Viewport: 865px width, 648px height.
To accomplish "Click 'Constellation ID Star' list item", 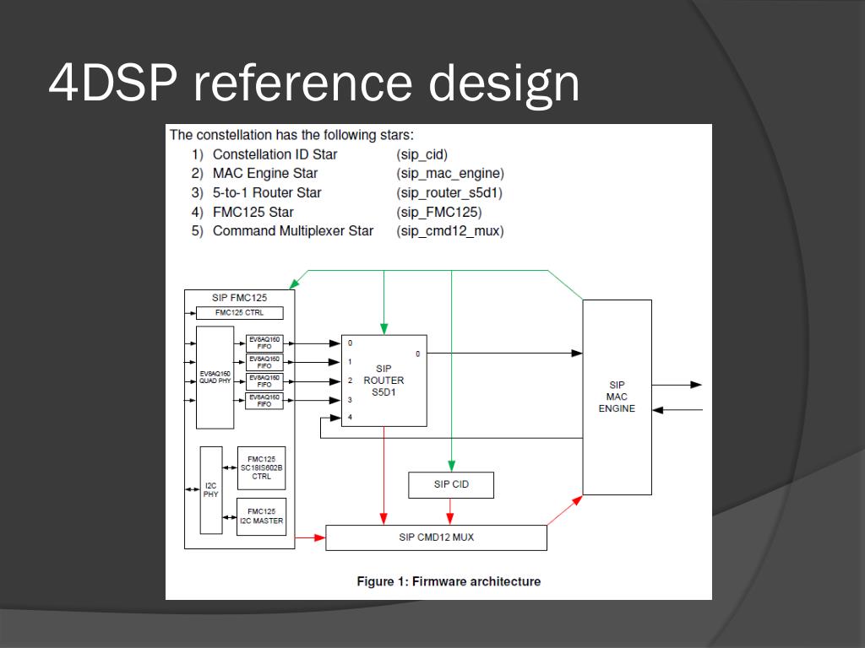I will point(275,154).
